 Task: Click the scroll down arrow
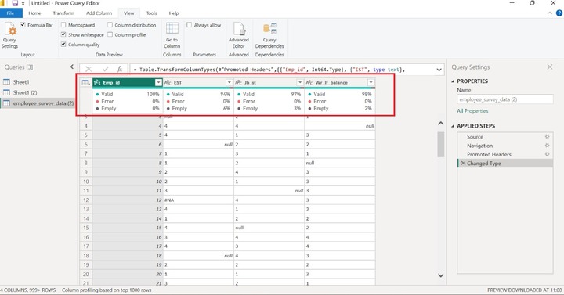[x=440, y=275]
